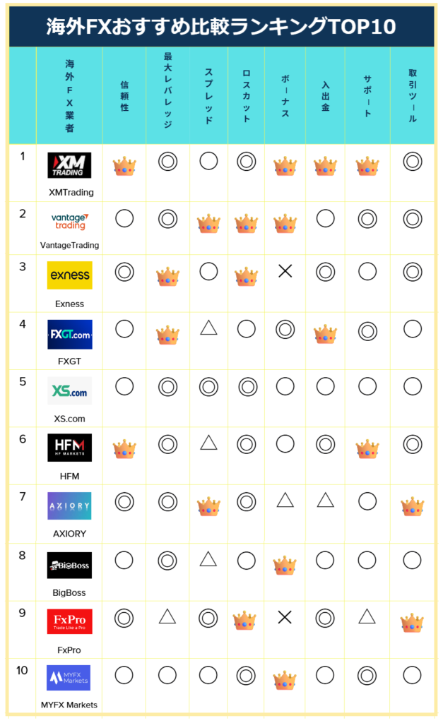
Task: Click the 海外FXおすすめ比較ランキングTOP10 title banner
Action: coord(221,26)
